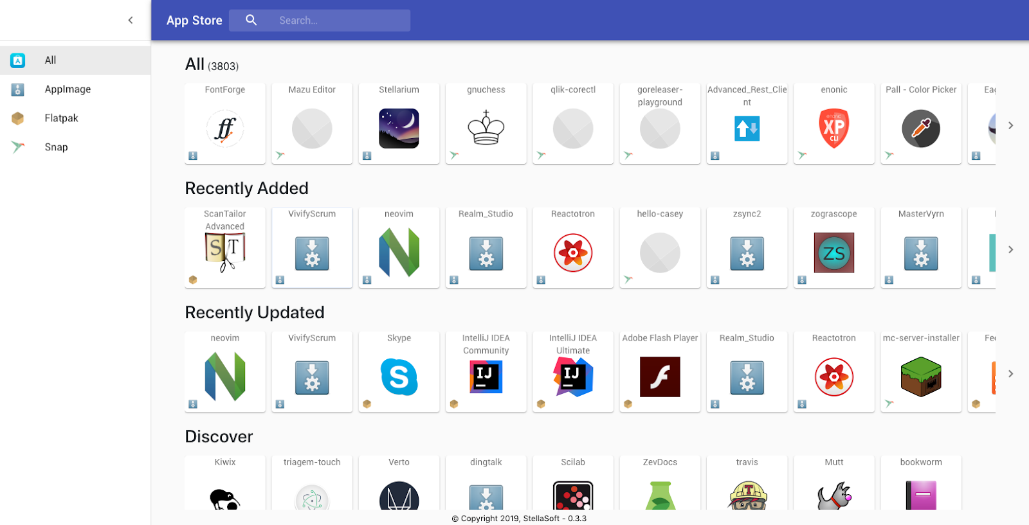Open IntelliJ IDEA Community icon

coord(486,377)
